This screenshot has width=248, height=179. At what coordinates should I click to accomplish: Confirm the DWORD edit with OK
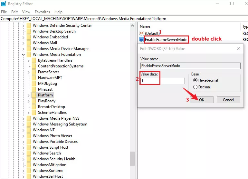(x=202, y=100)
